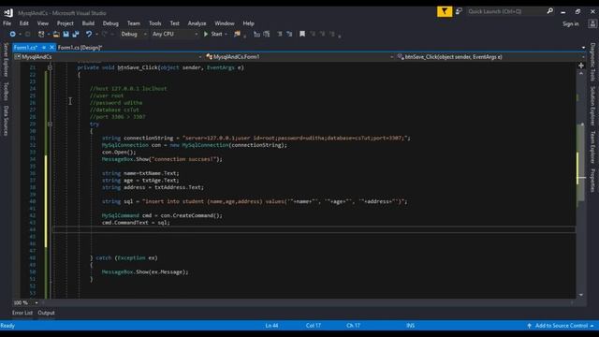This screenshot has width=599, height=337.
Task: Click Add to Source Control button
Action: click(560, 326)
